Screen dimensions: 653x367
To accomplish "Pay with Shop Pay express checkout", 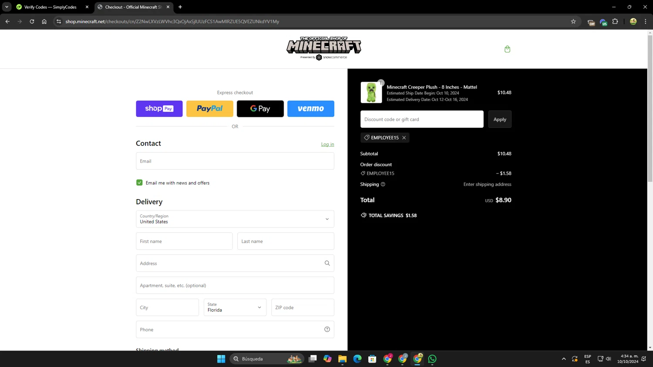I will [x=159, y=109].
